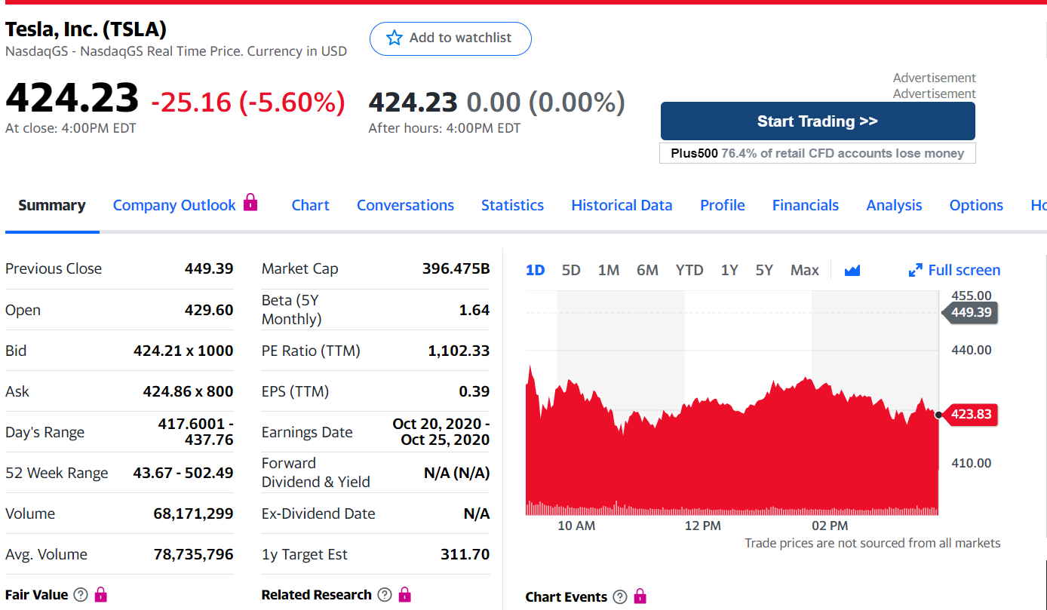Click the Forward Dividend & Yield label
The height and width of the screenshot is (610, 1047).
pyautogui.click(x=316, y=473)
